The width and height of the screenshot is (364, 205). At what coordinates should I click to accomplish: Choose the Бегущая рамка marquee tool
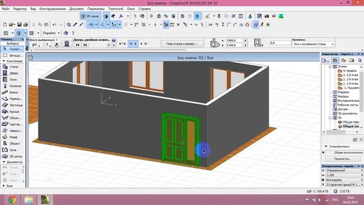tap(13, 56)
